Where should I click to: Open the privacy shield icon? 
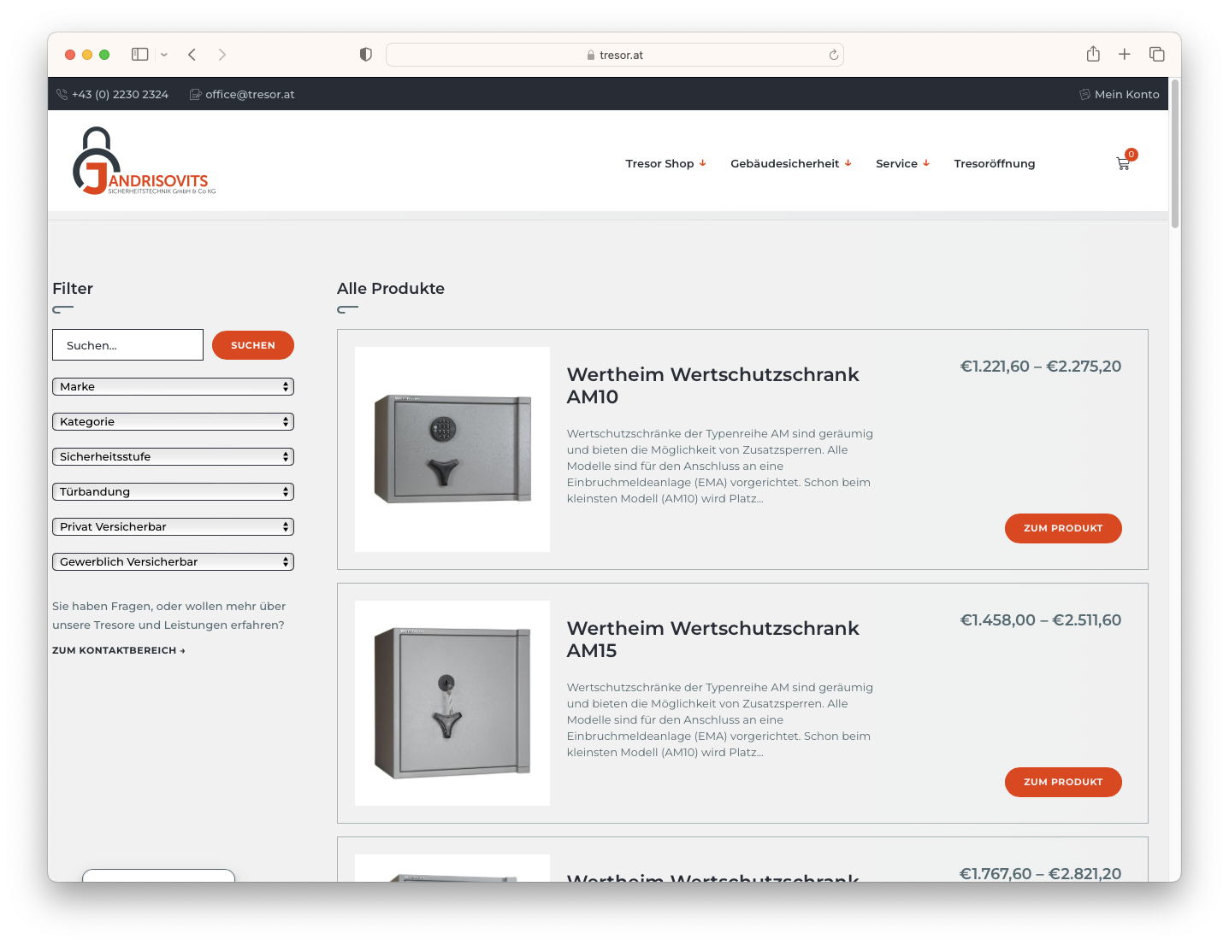coord(366,55)
